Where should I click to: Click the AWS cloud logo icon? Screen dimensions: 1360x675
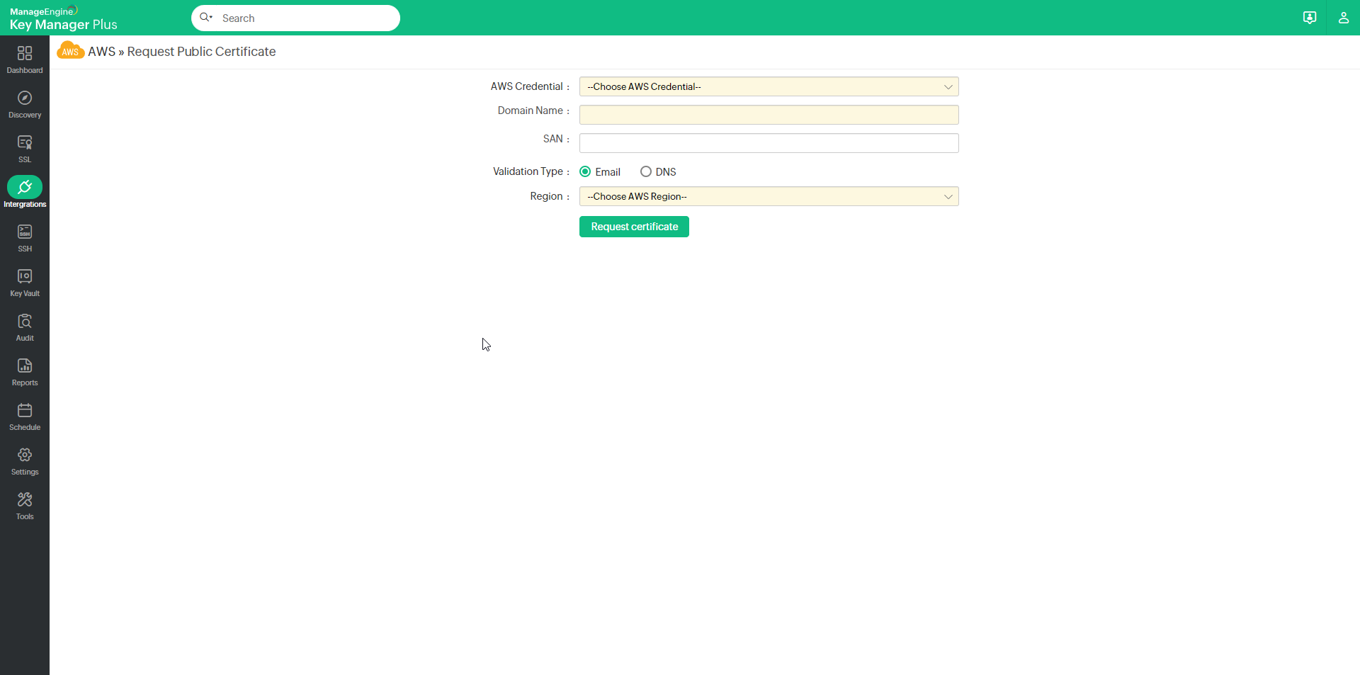point(70,51)
